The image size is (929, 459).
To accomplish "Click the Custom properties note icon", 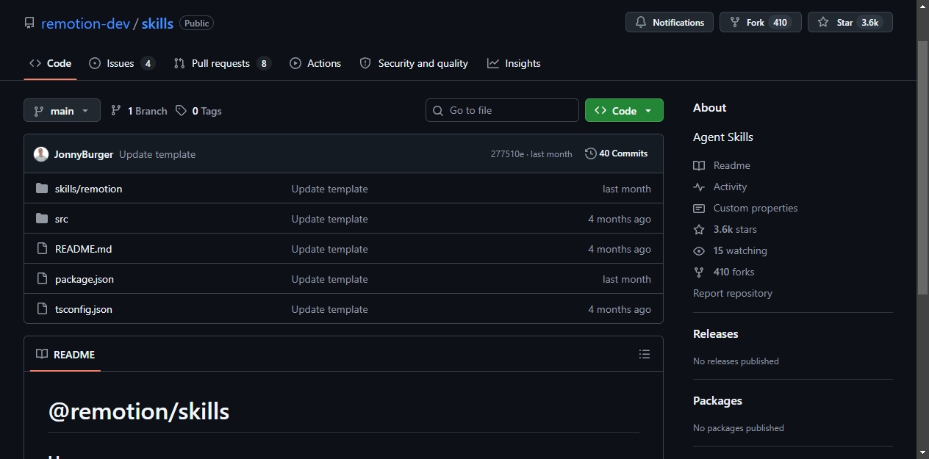I will point(699,208).
